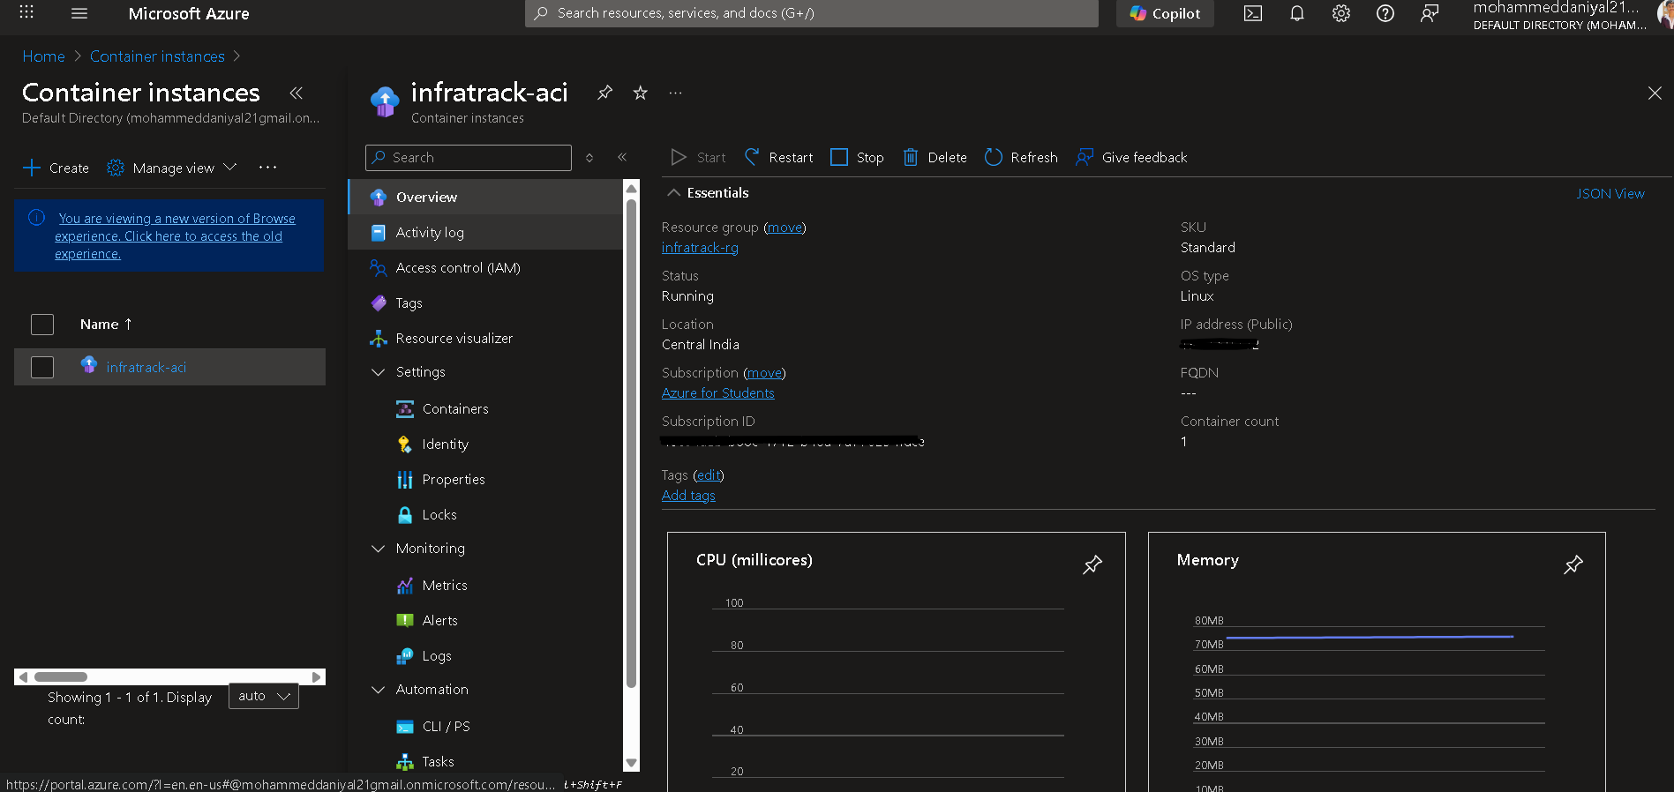Pin infratrack-aci to dashboard
This screenshot has width=1674, height=792.
pos(604,93)
